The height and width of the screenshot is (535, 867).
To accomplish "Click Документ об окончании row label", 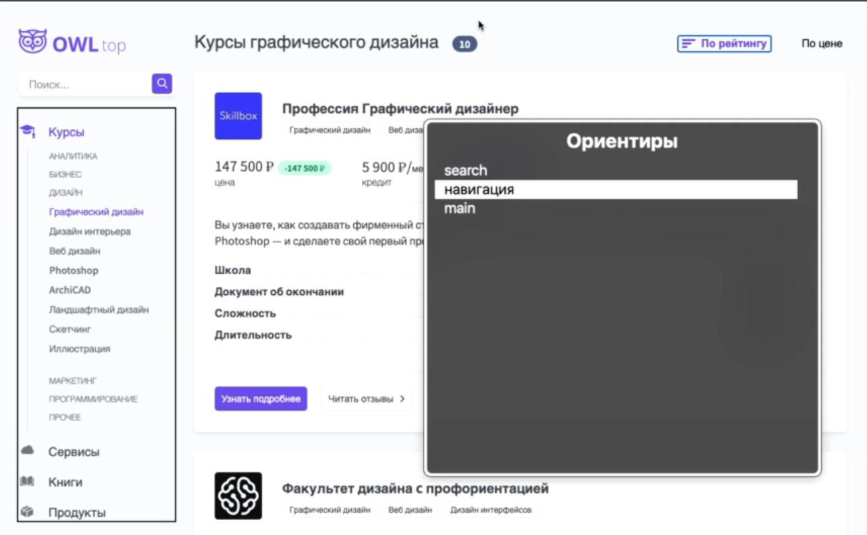I will pos(280,292).
